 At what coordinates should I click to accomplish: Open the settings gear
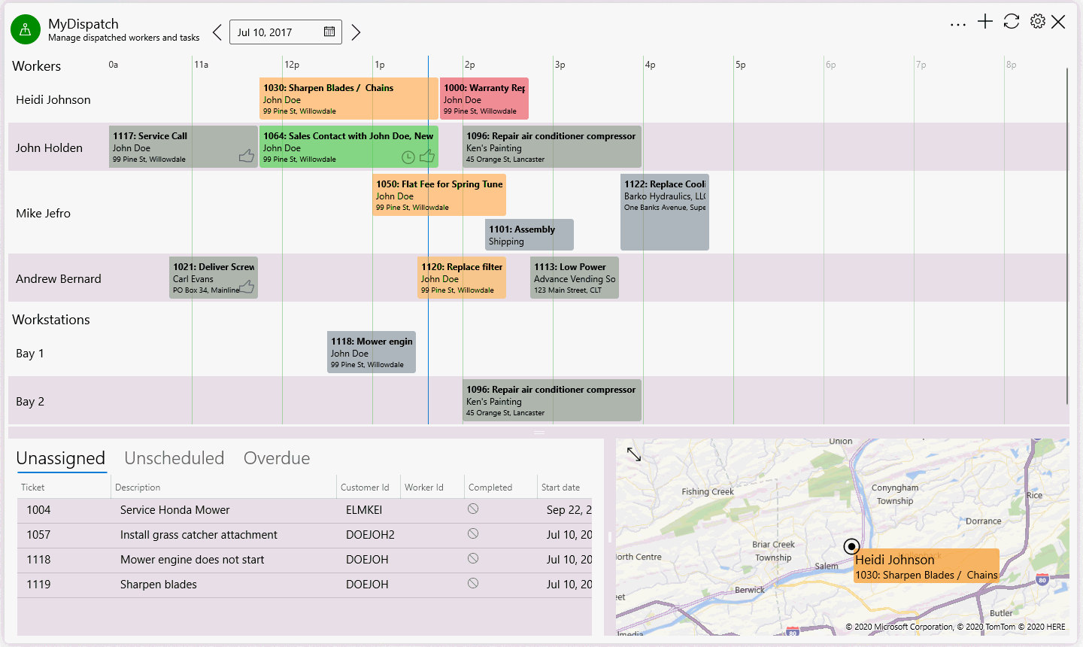1038,22
